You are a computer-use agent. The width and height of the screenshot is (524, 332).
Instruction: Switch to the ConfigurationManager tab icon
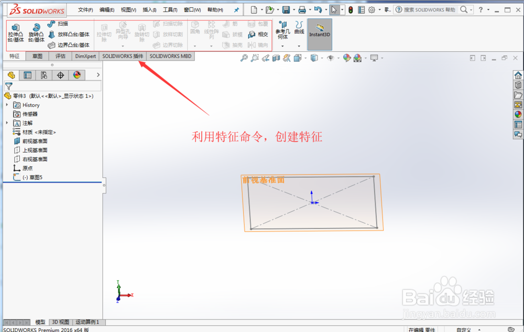click(x=44, y=75)
